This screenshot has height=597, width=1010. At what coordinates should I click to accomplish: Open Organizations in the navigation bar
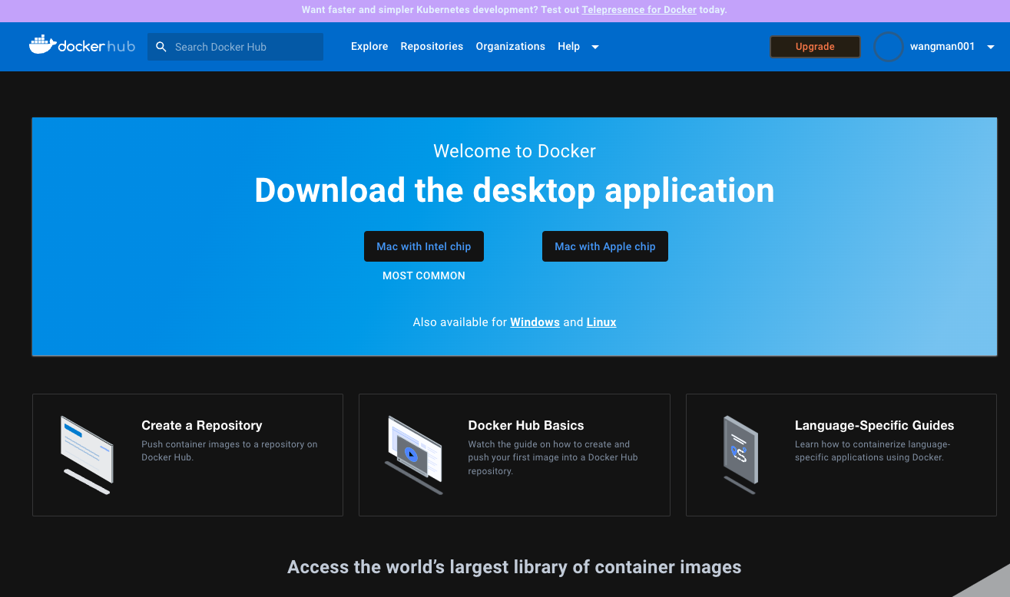511,47
